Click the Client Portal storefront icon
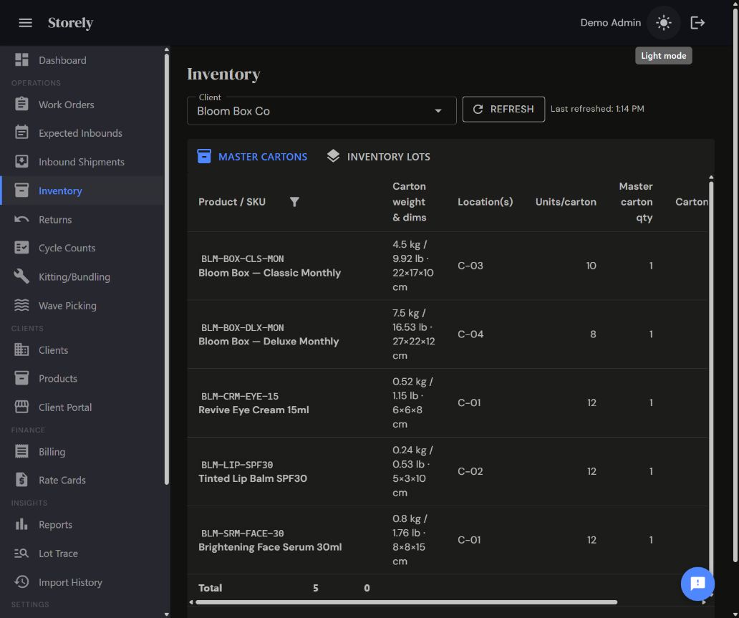Viewport: 739px width, 618px height. point(21,407)
